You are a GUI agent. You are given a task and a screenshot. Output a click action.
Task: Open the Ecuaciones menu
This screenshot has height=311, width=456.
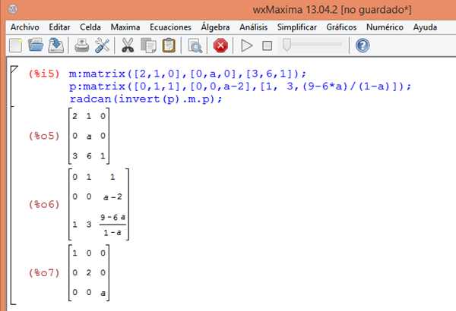point(170,27)
